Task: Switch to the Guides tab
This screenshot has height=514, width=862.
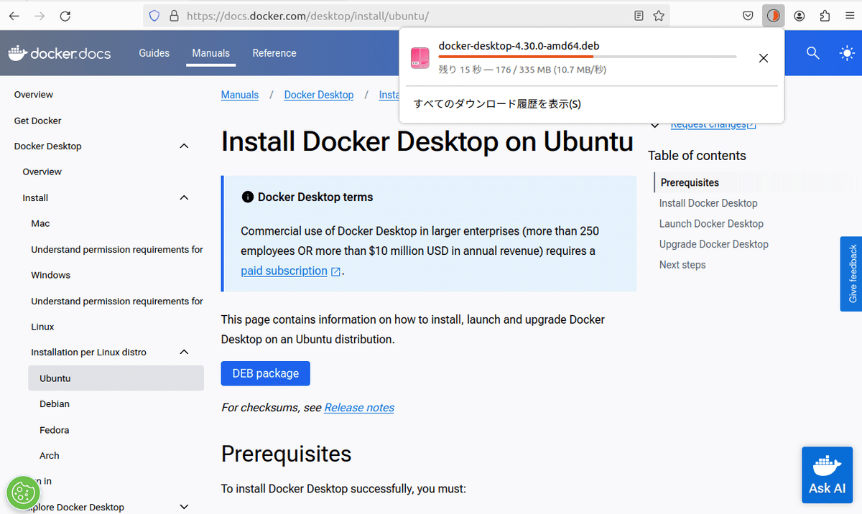Action: pyautogui.click(x=154, y=52)
